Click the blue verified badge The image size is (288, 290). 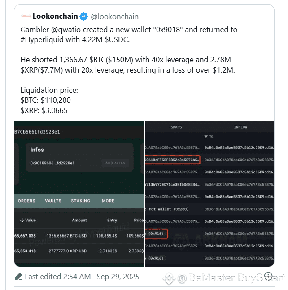[x=83, y=17]
